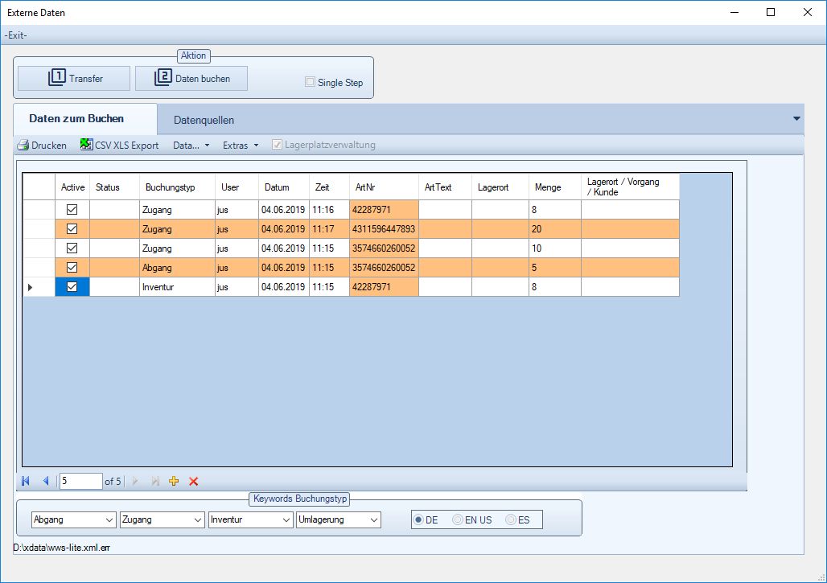The image size is (827, 583).
Task: Uncheck Active for Abgang row
Action: pyautogui.click(x=72, y=267)
